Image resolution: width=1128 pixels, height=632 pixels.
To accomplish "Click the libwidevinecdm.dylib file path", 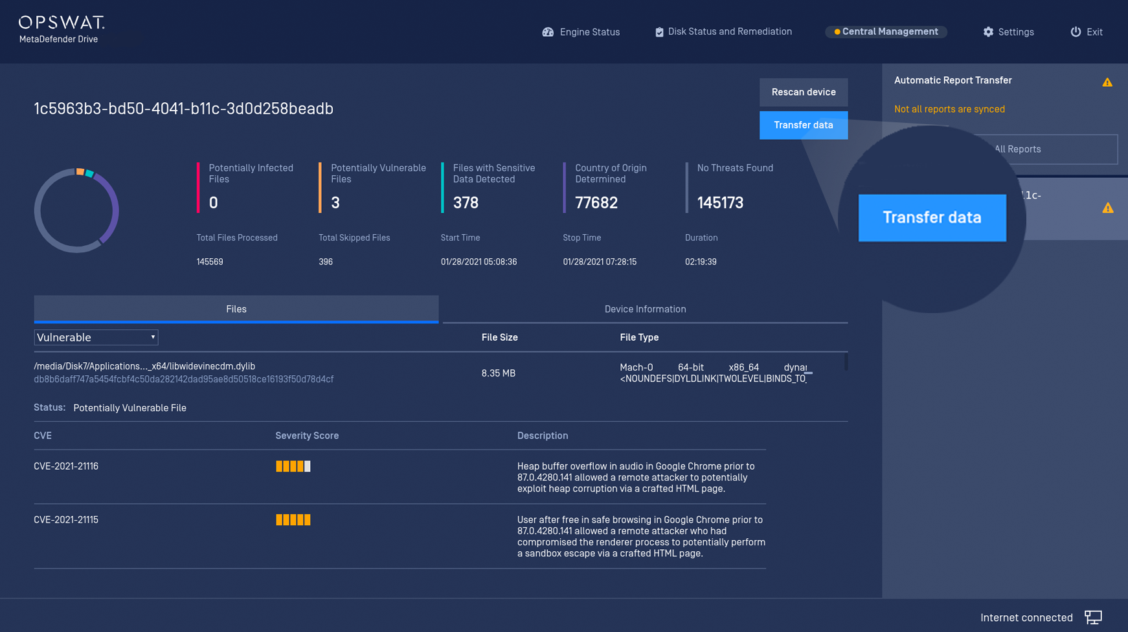I will pos(144,366).
